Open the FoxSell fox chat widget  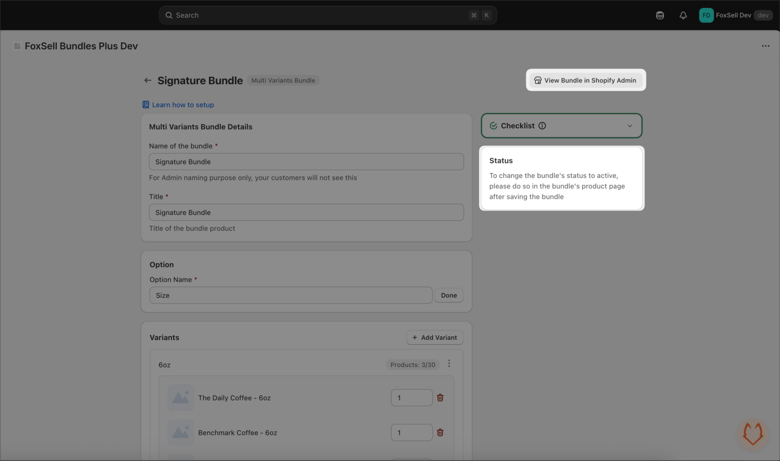[752, 434]
